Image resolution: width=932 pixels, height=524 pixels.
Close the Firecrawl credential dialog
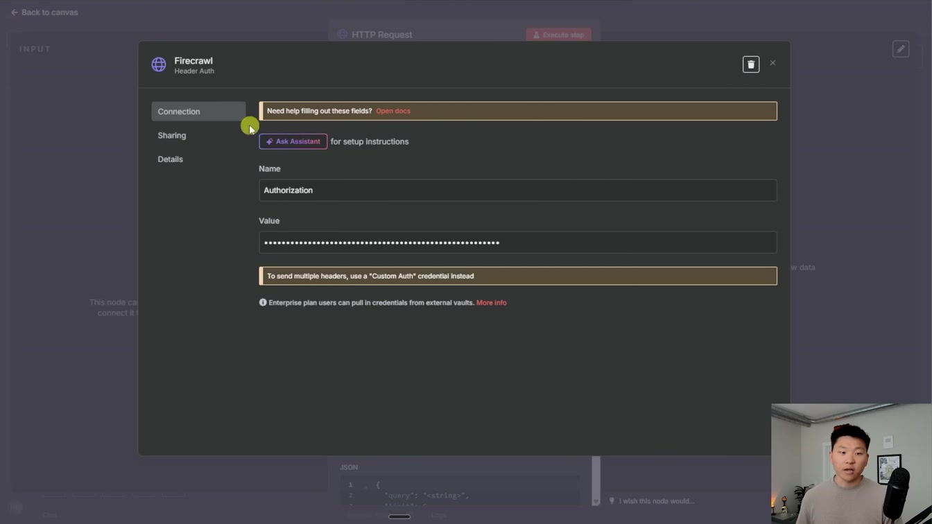(x=773, y=63)
